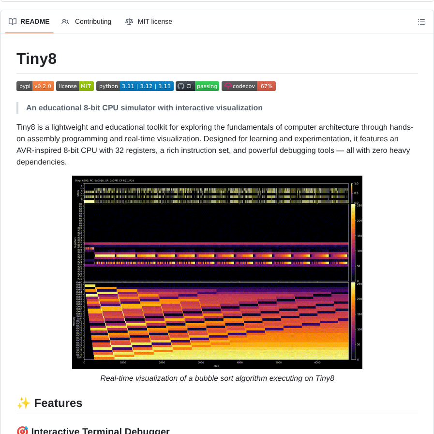This screenshot has height=434, width=434.
Task: Click the python 3.11 | 3.12 | 3.13 badge
Action: [x=135, y=86]
